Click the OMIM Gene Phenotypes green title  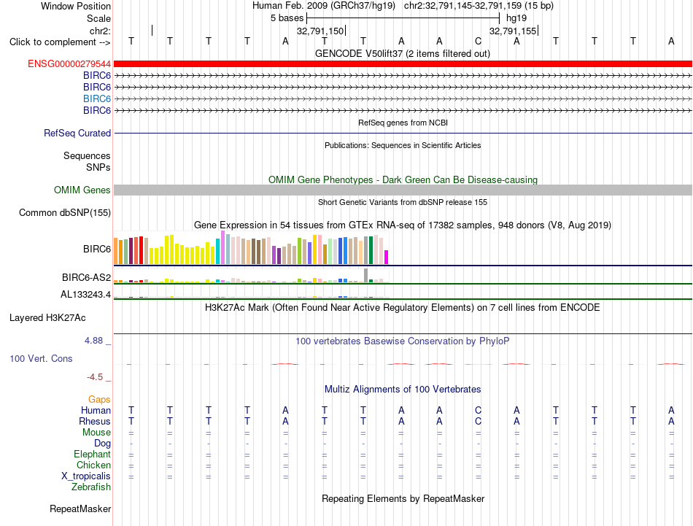(403, 180)
